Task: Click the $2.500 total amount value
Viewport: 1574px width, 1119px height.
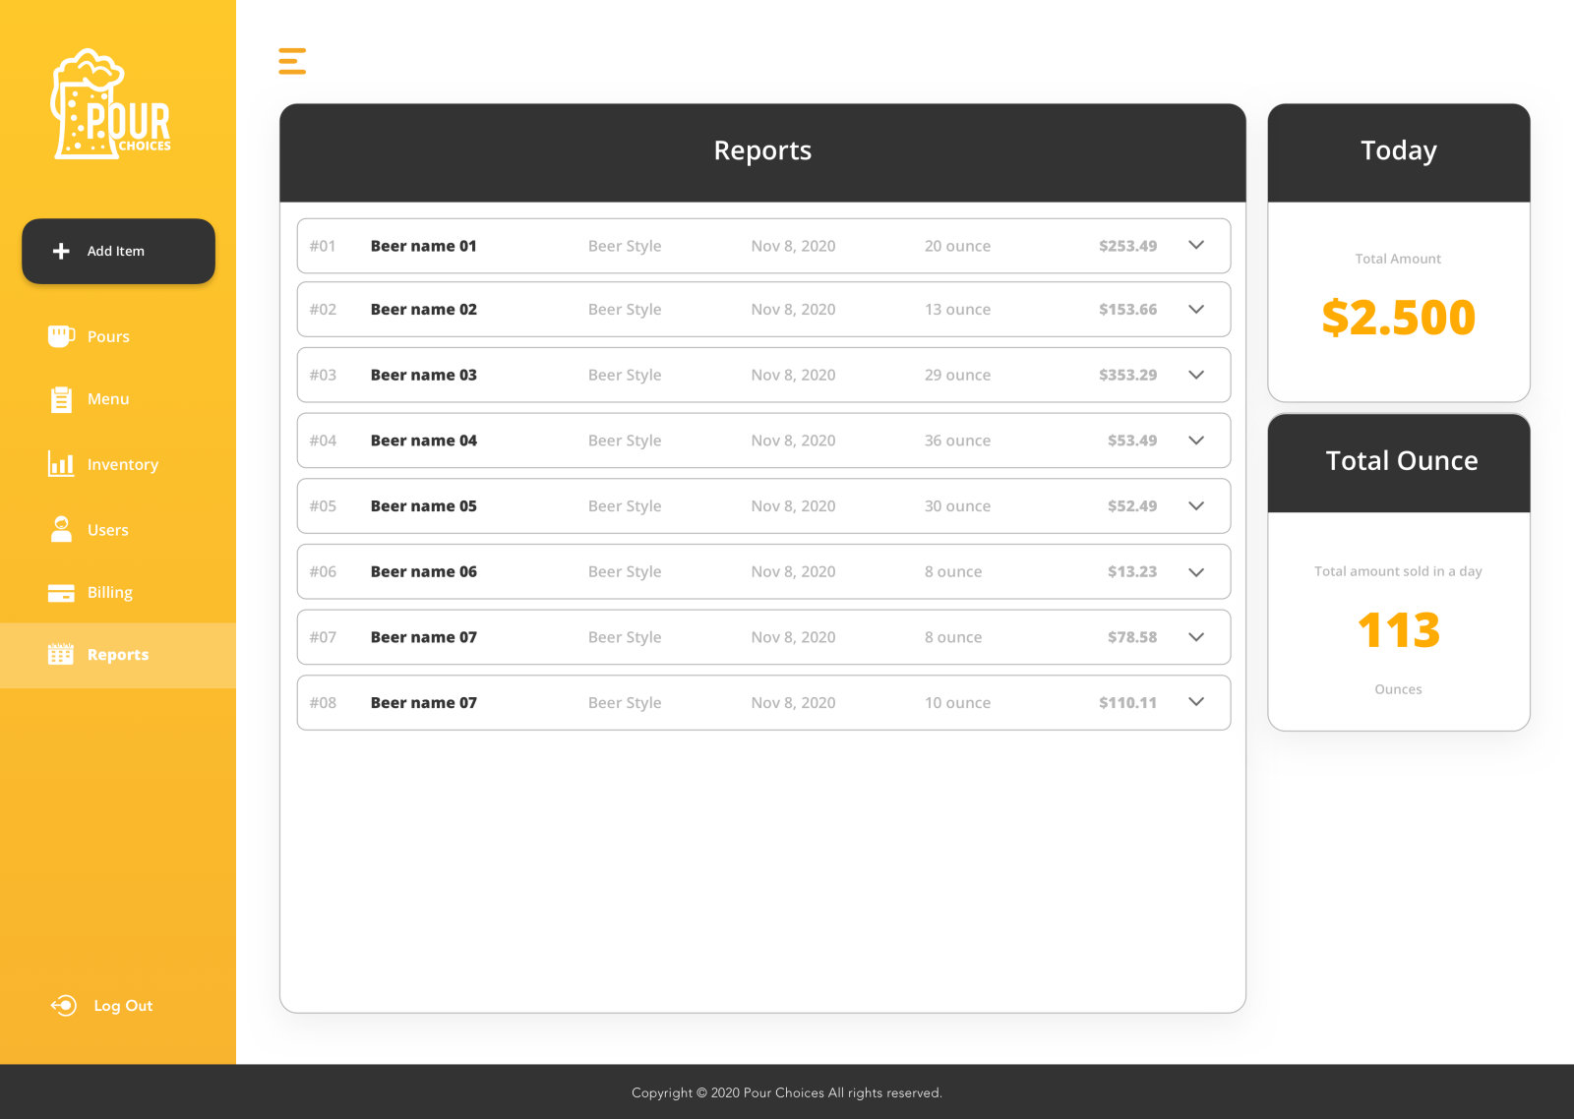Action: [1398, 318]
